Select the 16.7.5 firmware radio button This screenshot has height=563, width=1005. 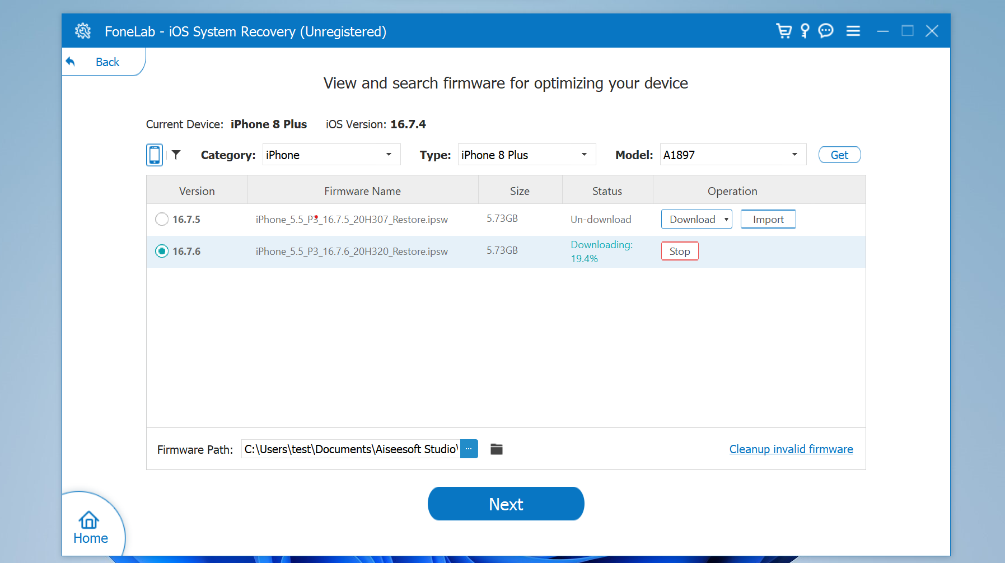click(162, 219)
